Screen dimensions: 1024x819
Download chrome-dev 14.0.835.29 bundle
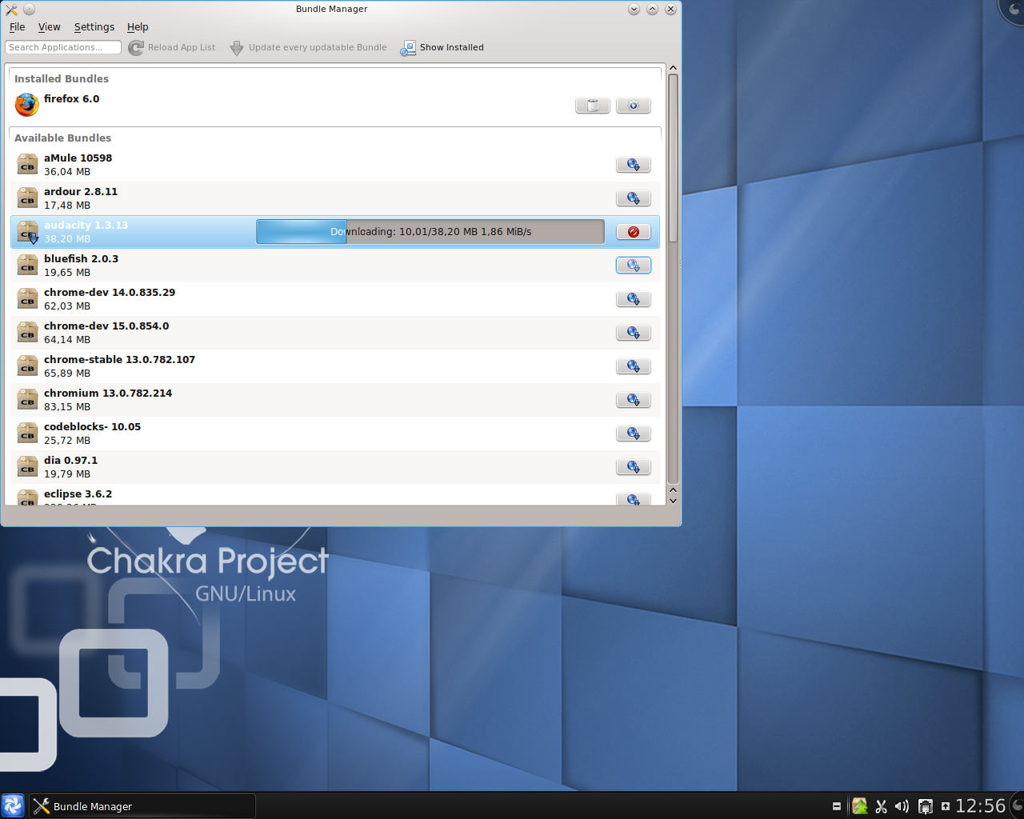[x=634, y=299]
